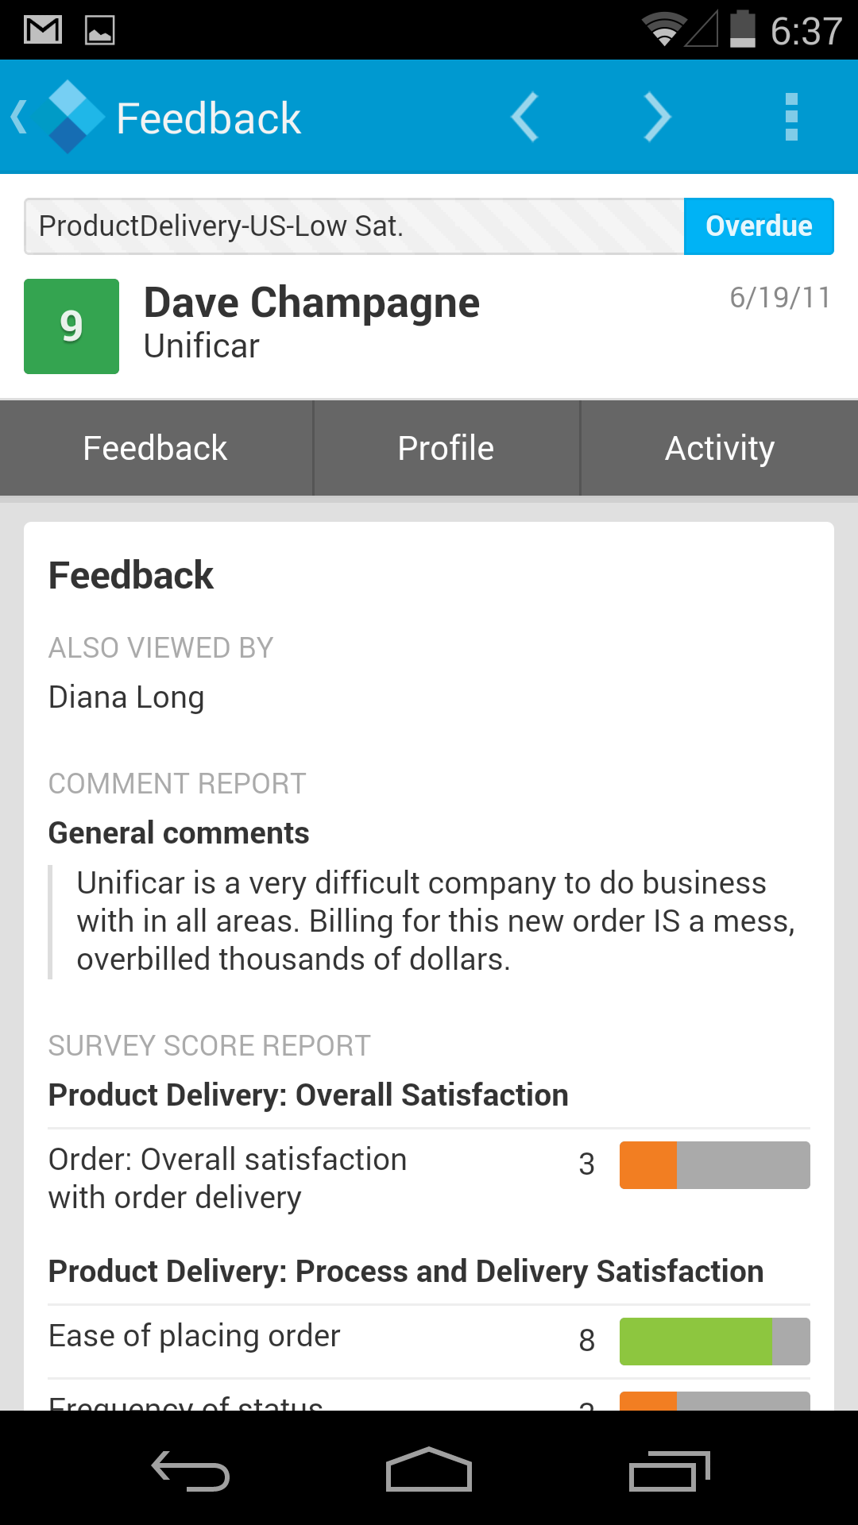Tap the Gmail notification icon
The width and height of the screenshot is (858, 1525).
coord(43,30)
